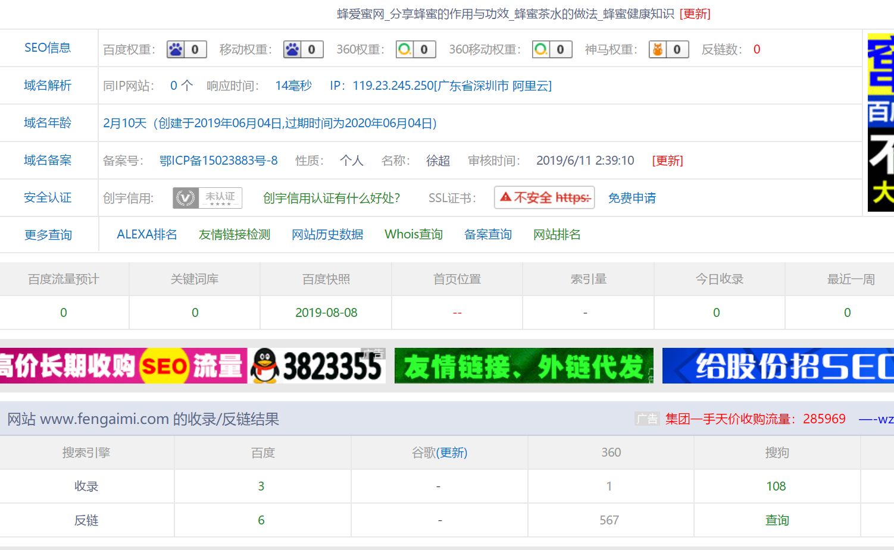Open 网站历史数据
The height and width of the screenshot is (550, 894).
point(327,234)
